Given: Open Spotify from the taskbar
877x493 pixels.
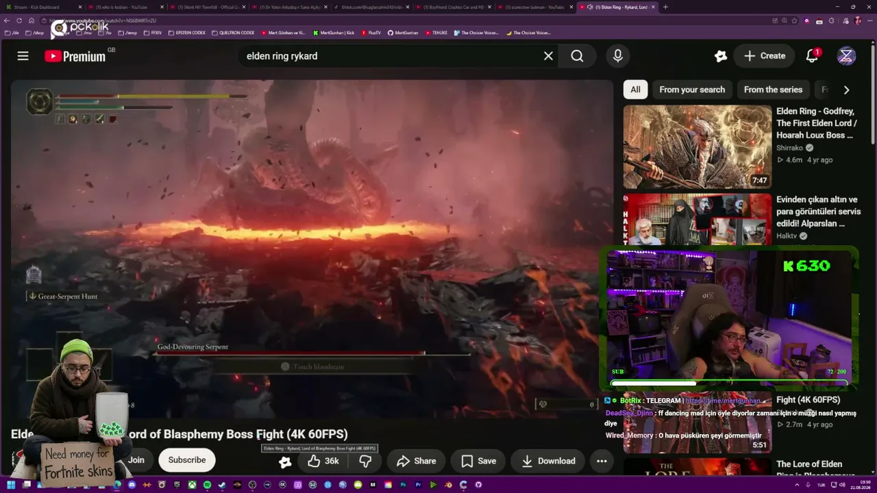Looking at the screenshot, I should 207,485.
